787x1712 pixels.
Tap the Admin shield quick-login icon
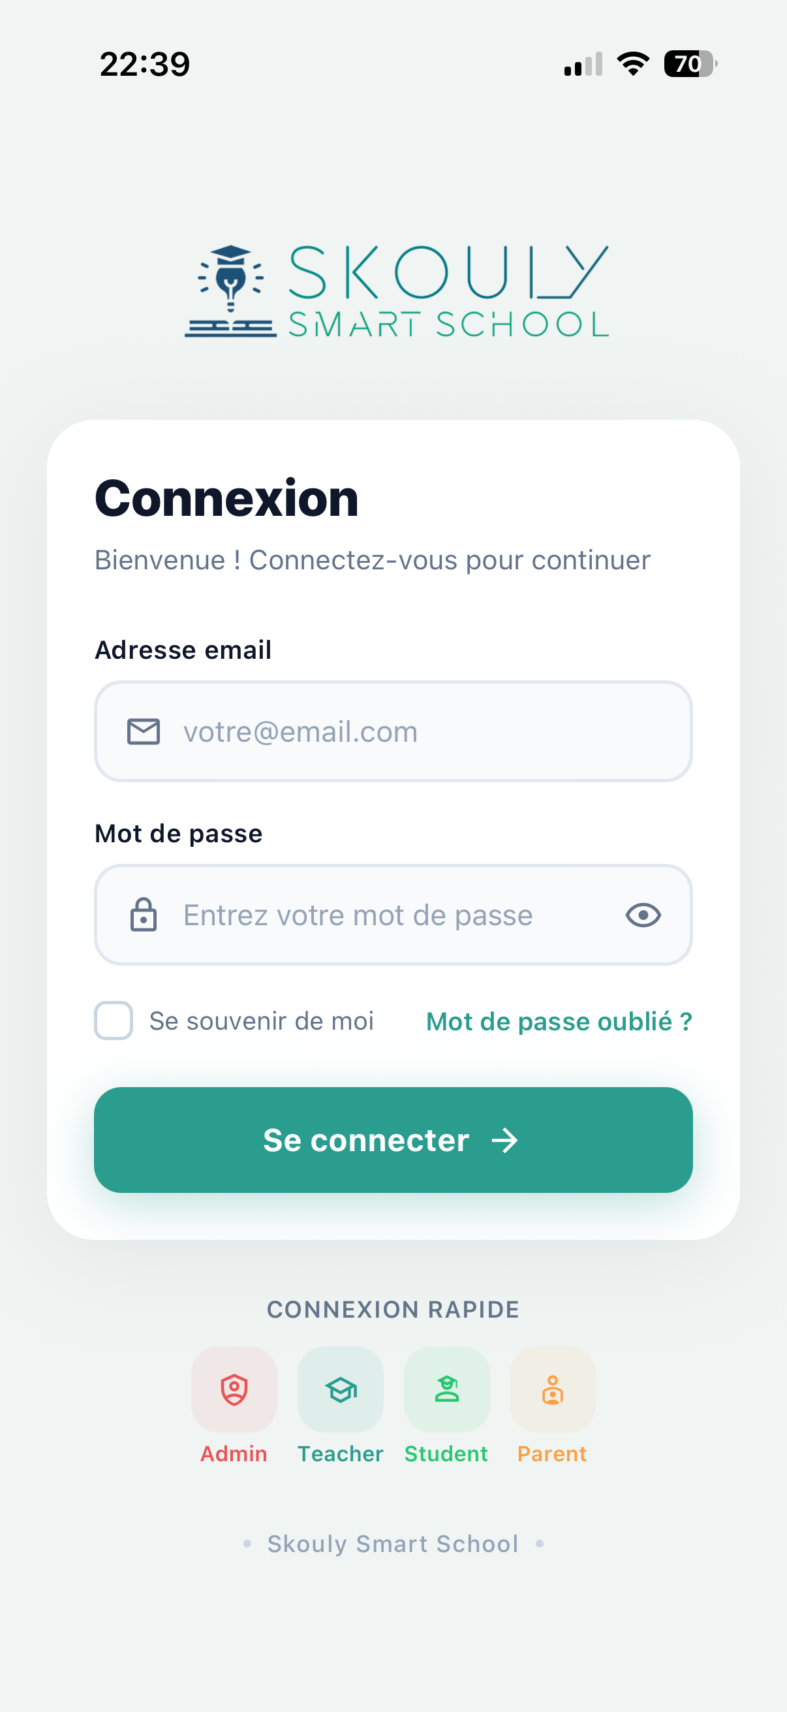[x=234, y=1389]
